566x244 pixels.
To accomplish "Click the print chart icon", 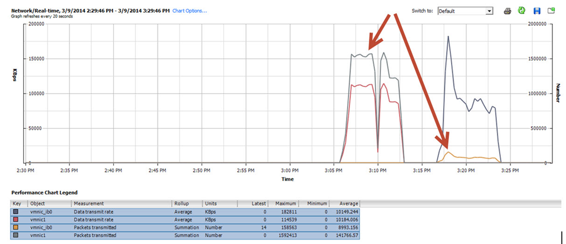I will point(507,10).
